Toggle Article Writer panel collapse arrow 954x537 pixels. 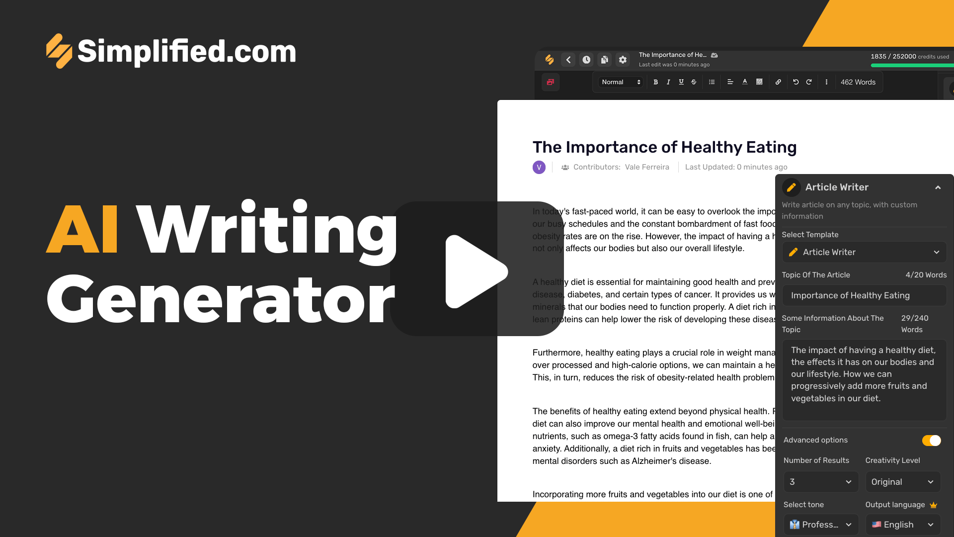point(937,187)
